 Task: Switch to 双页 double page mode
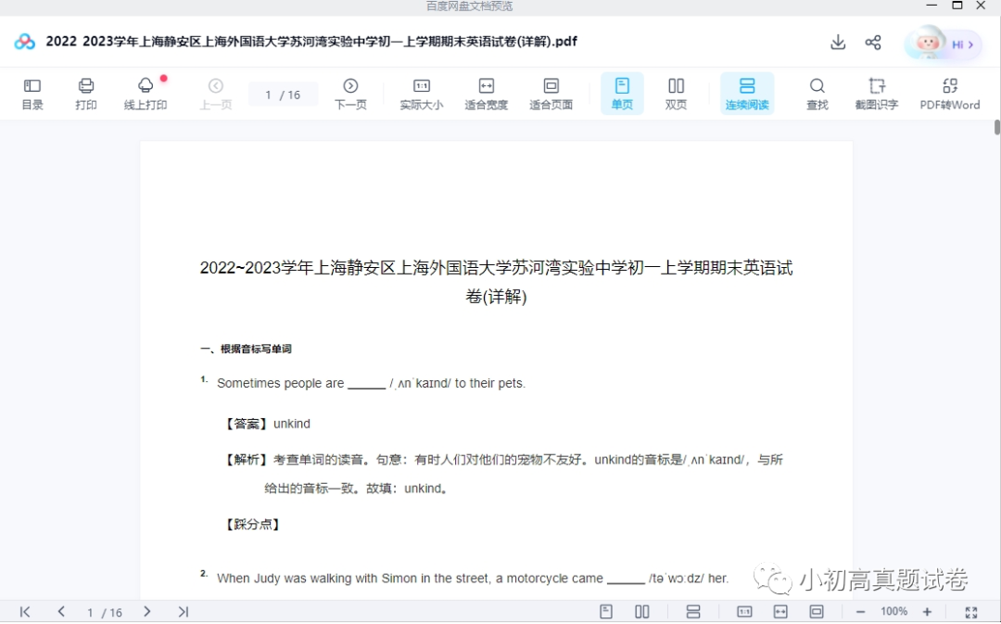[x=676, y=94]
